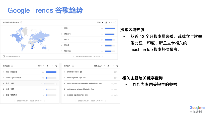Click the world map heat visualization
Image resolution: width=208 pixels, height=117 pixels.
30,40
